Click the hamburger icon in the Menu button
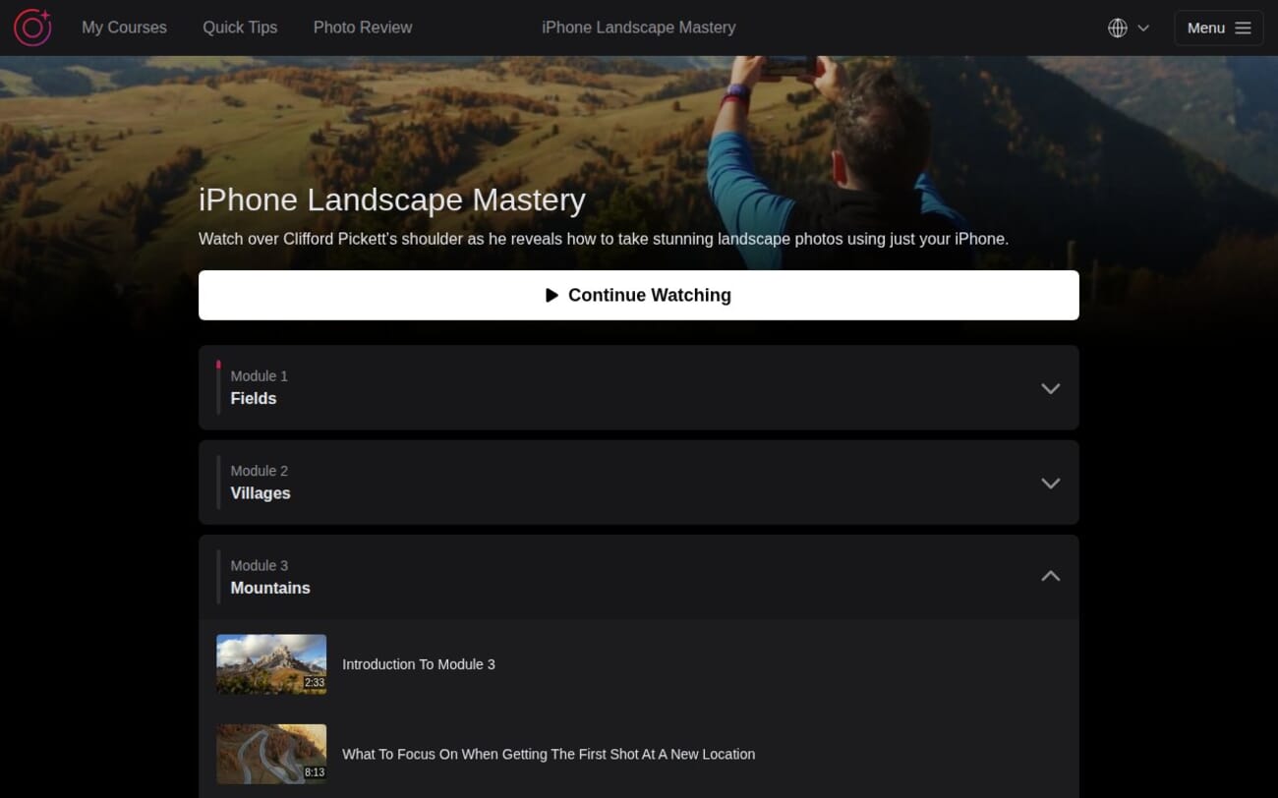The height and width of the screenshot is (798, 1278). pyautogui.click(x=1242, y=28)
